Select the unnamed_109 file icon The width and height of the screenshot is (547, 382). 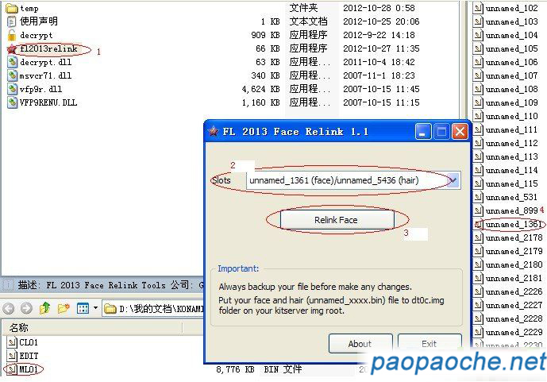coord(478,103)
